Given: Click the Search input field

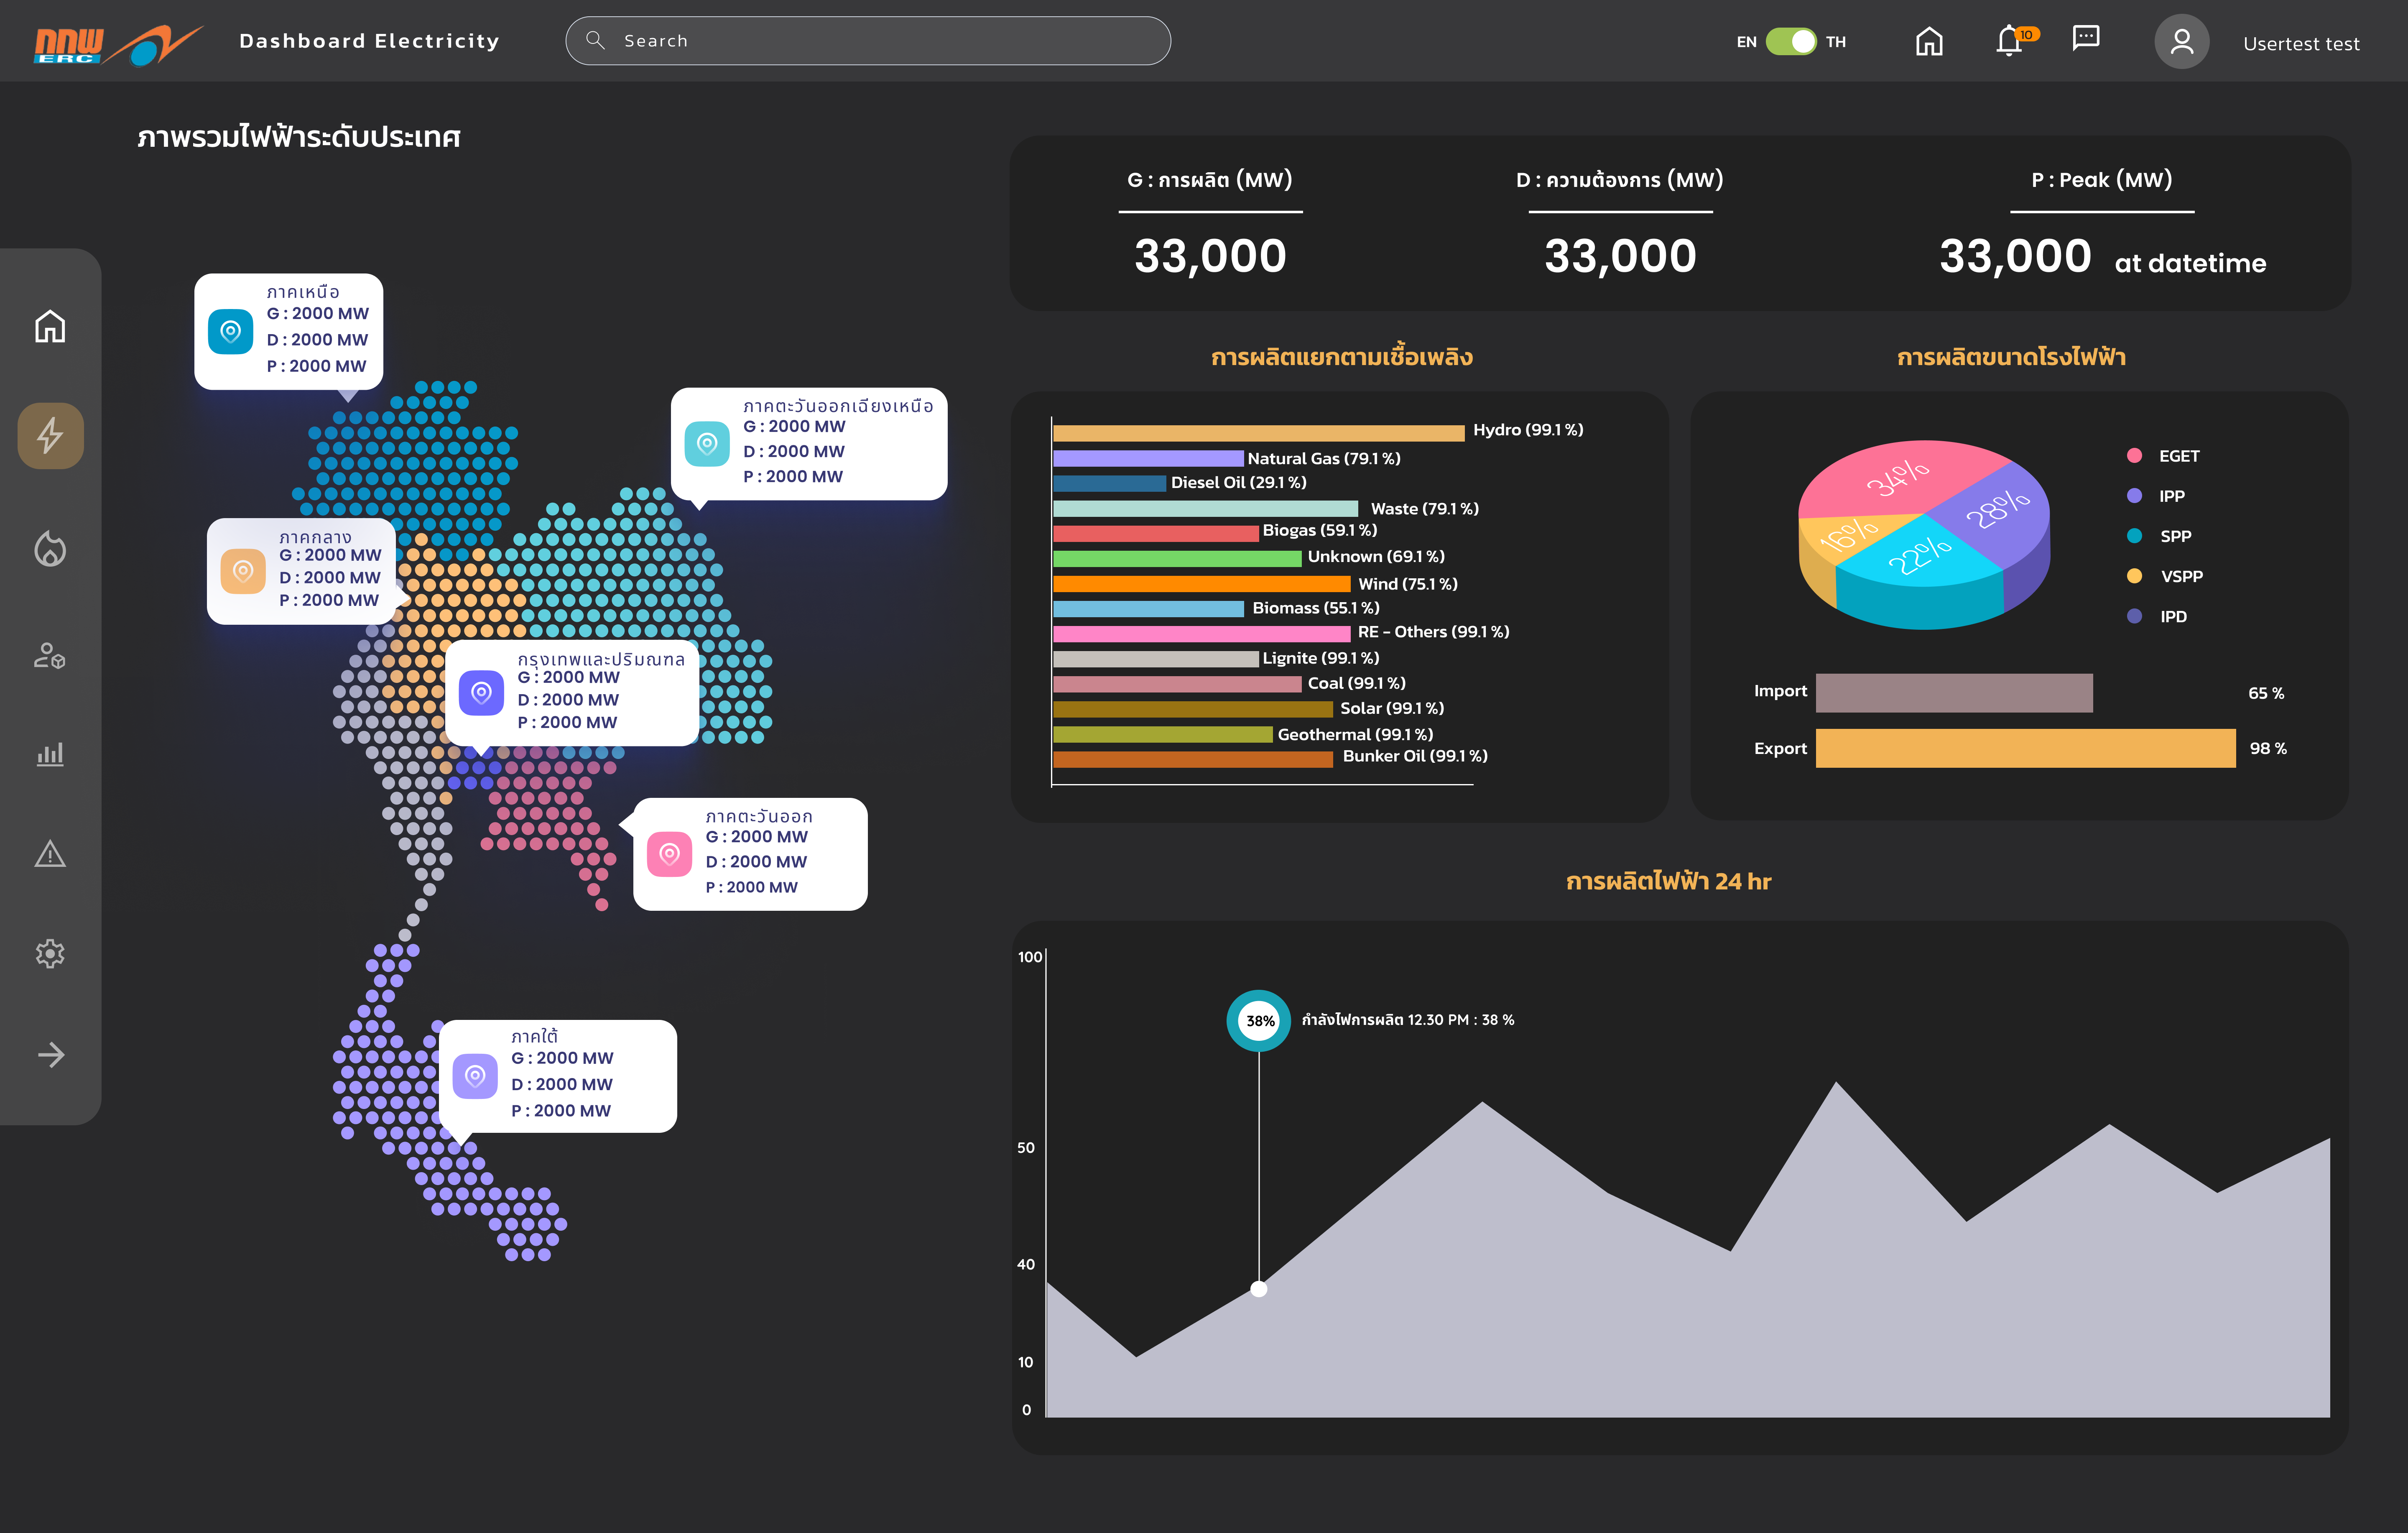Looking at the screenshot, I should click(x=868, y=41).
